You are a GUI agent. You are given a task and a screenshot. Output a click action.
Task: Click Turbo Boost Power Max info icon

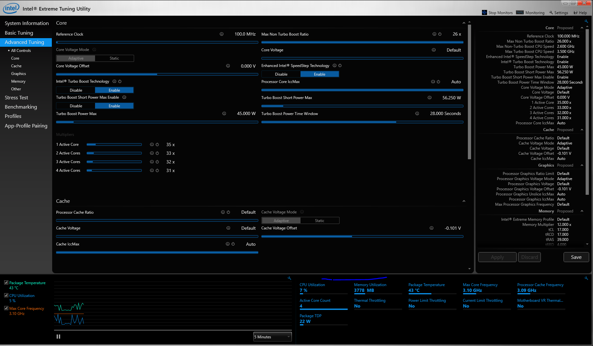pyautogui.click(x=224, y=113)
